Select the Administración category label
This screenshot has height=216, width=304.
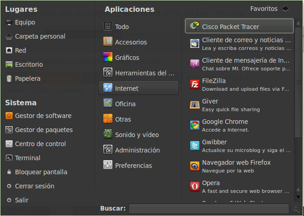point(137,150)
